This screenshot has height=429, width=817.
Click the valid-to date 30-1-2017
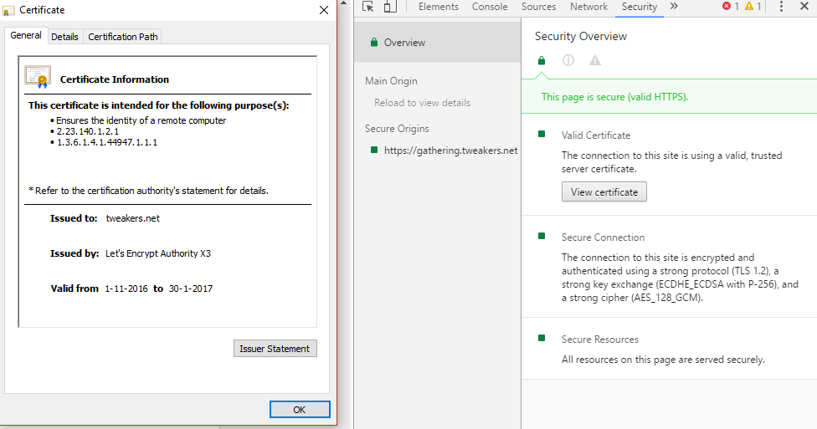[191, 289]
